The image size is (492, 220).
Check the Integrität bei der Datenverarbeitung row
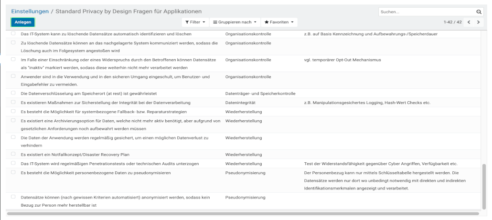13,102
